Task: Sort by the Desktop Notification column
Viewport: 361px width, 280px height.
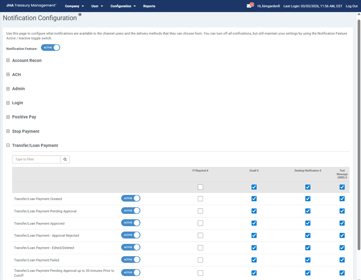Action: (308, 171)
